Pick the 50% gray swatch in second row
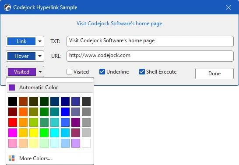The width and height of the screenshot is (239, 165). coord(86,112)
